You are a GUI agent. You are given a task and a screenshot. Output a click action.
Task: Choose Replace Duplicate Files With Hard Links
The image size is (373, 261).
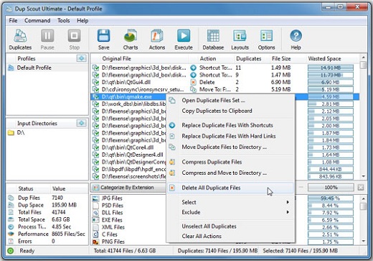230,136
